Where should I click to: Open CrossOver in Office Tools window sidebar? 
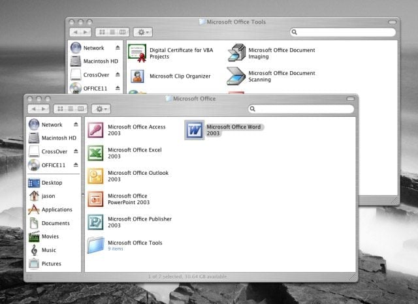coord(90,75)
